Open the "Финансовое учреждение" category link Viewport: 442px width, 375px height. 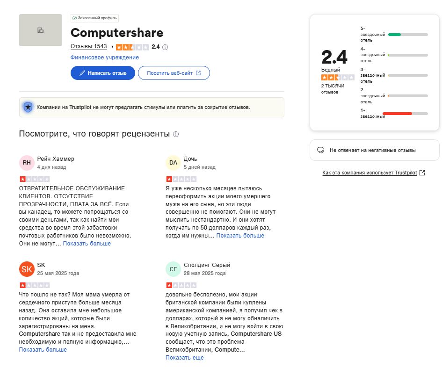105,58
